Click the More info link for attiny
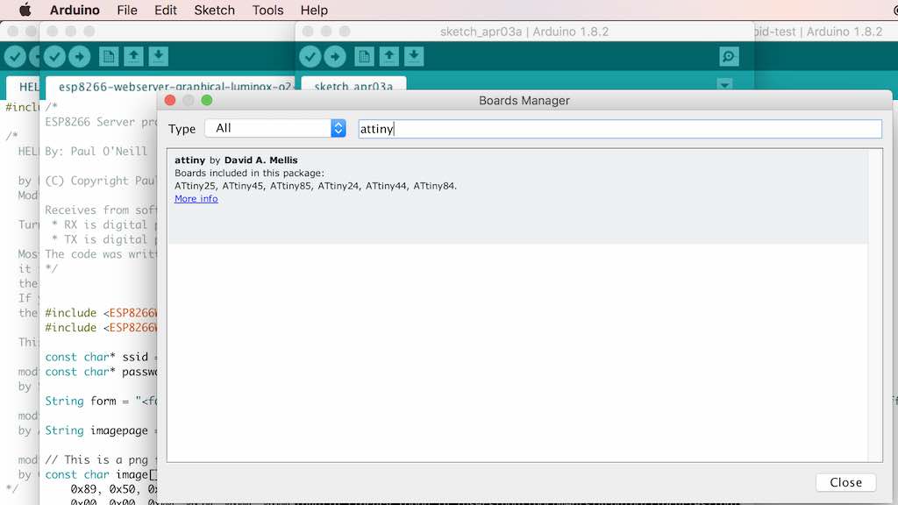The width and height of the screenshot is (898, 505). point(196,199)
